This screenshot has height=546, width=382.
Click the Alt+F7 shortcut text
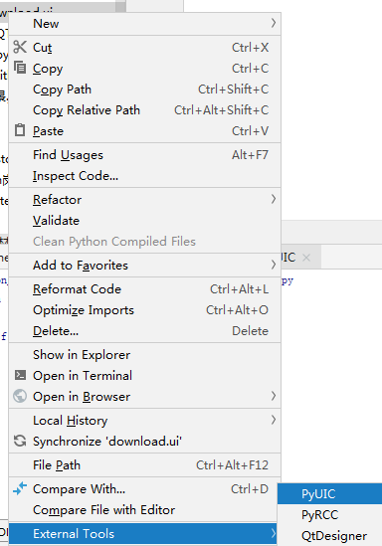click(x=250, y=154)
